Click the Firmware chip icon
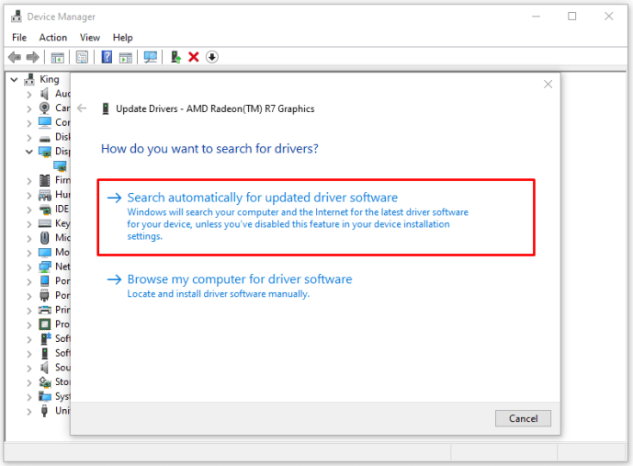The image size is (633, 466). pyautogui.click(x=45, y=180)
